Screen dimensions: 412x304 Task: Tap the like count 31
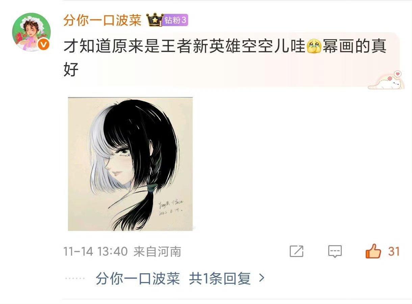(394, 252)
